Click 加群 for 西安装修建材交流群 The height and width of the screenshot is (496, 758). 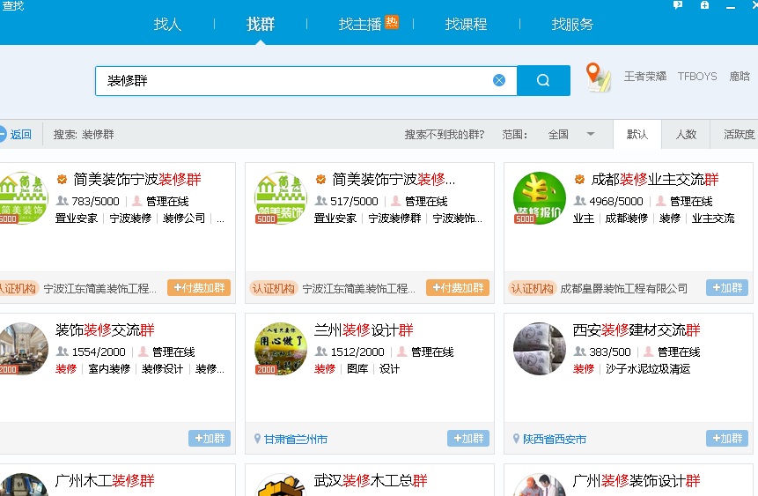click(726, 439)
